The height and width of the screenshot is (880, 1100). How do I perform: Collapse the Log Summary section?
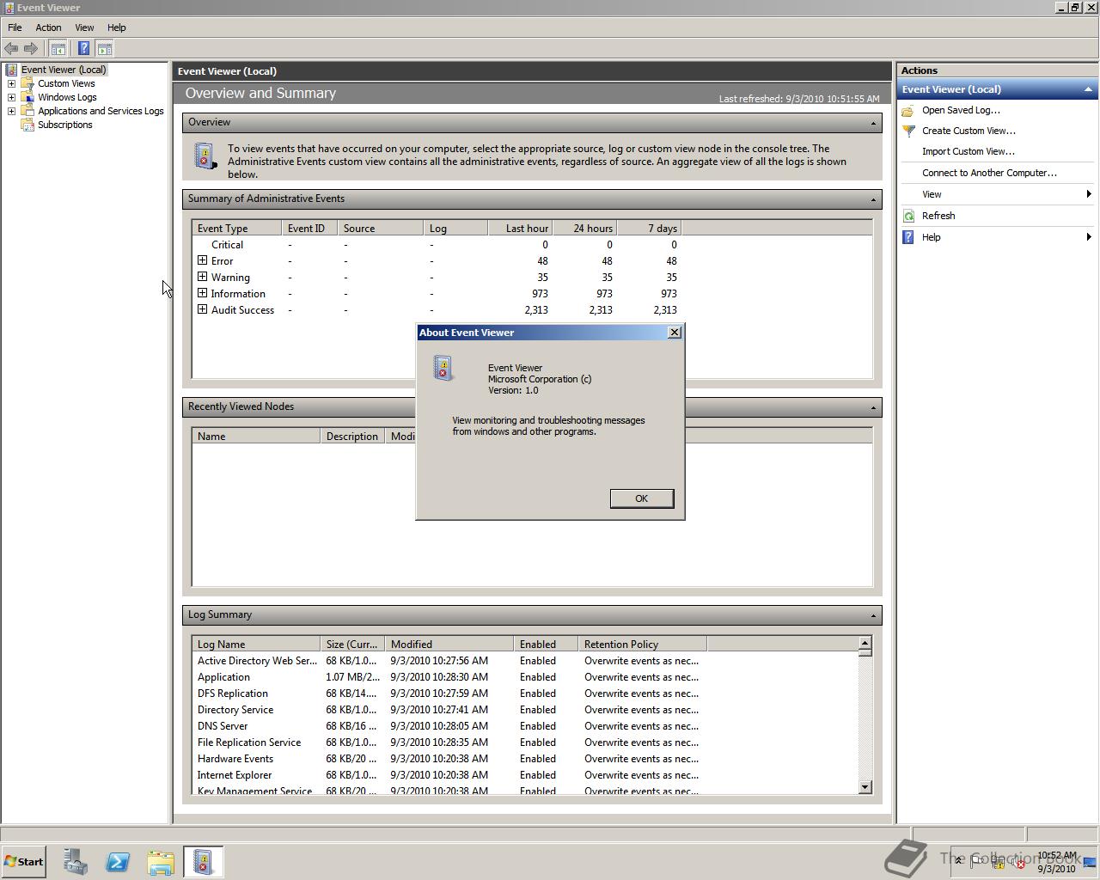point(873,615)
